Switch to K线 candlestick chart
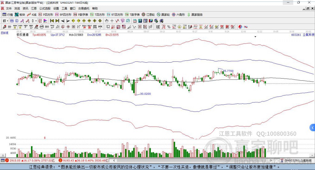Screen dimensions: 315x170 point(32,15)
